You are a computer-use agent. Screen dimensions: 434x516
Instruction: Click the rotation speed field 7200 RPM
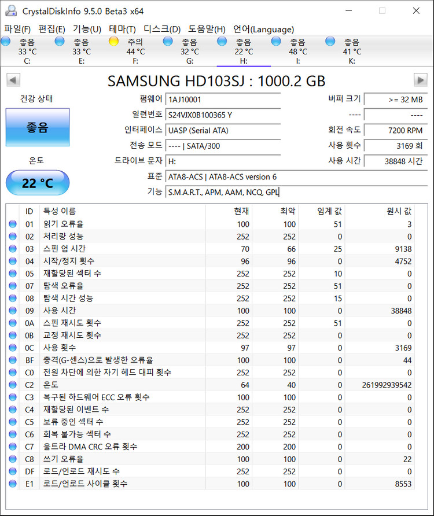[396, 131]
